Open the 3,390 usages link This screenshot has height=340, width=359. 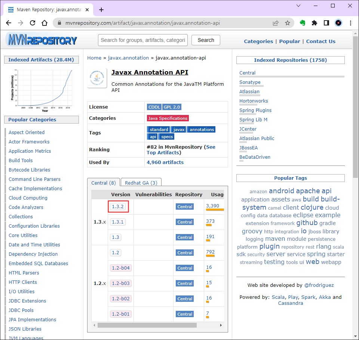pos(212,206)
